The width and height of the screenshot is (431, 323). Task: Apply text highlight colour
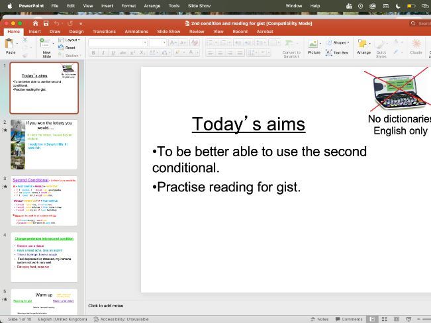tap(178, 52)
